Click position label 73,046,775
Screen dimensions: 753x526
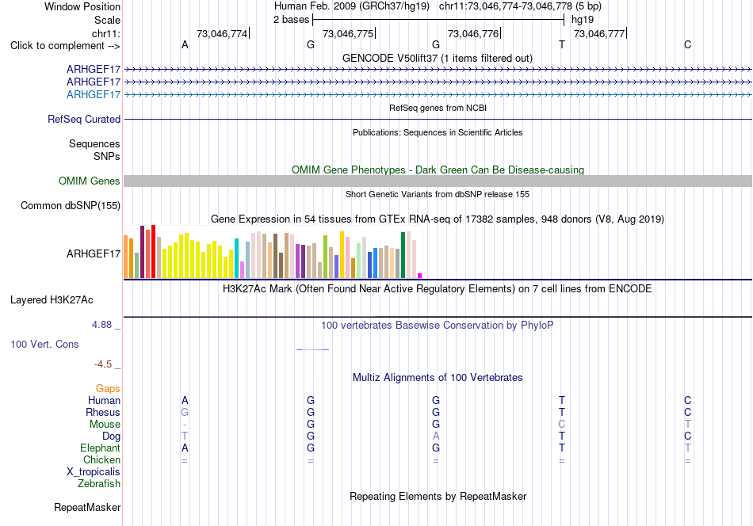tap(348, 33)
